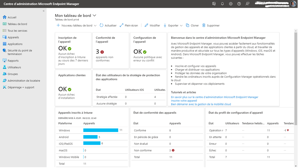Click Bien démarrer avec la gestion link

[201, 104]
